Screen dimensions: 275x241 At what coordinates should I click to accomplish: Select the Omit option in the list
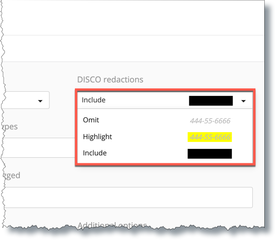pyautogui.click(x=165, y=120)
